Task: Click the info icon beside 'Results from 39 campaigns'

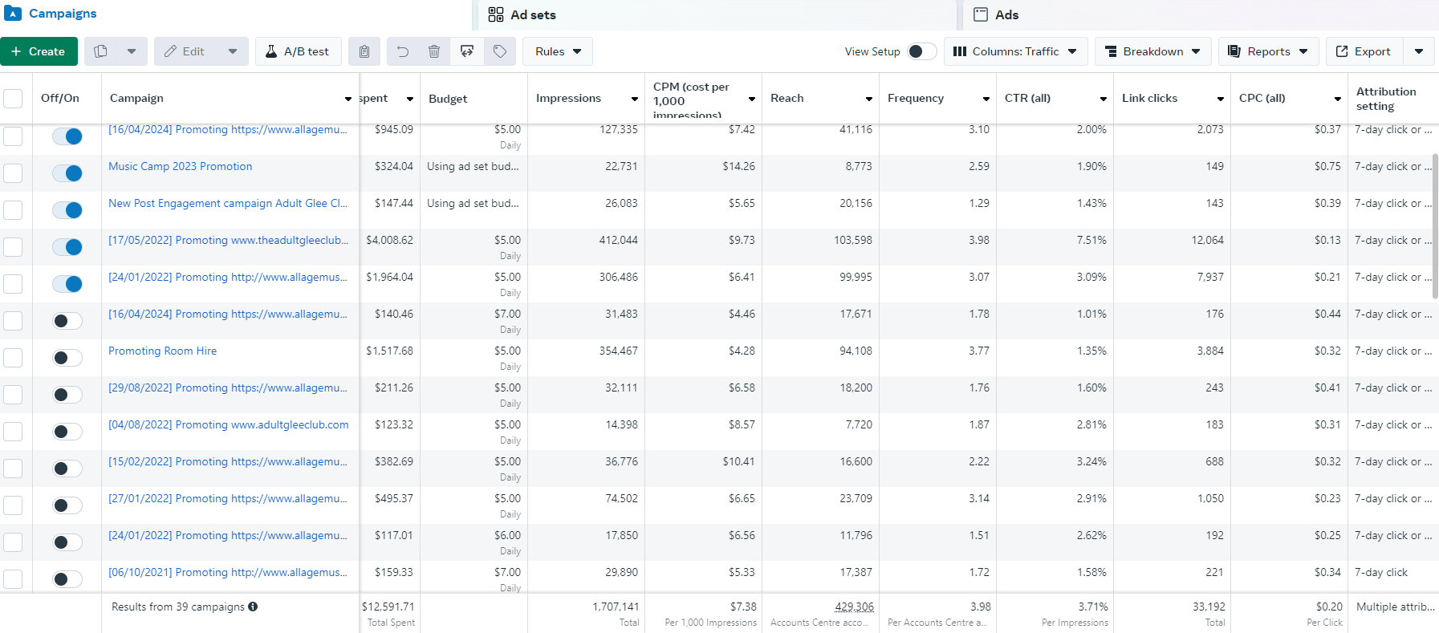Action: 253,607
